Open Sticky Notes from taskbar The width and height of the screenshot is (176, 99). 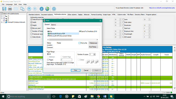pyautogui.click(x=73, y=96)
